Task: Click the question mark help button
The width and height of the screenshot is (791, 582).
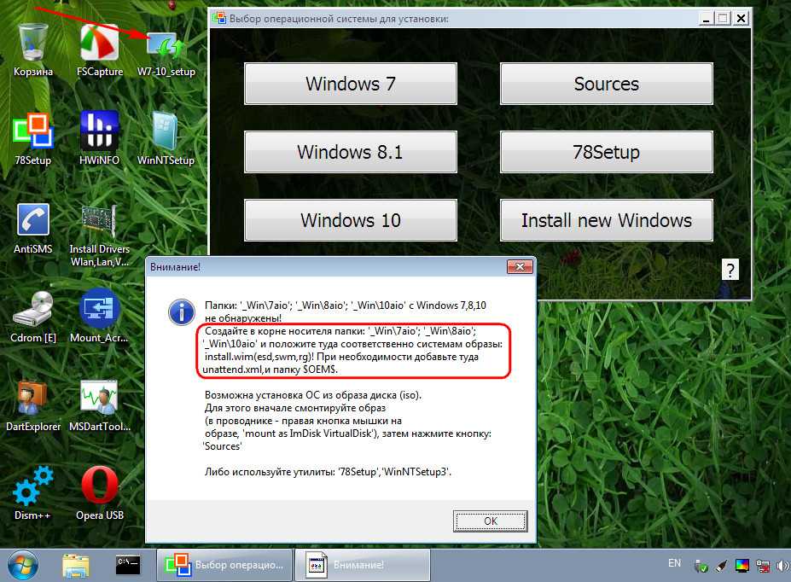Action: coord(730,271)
